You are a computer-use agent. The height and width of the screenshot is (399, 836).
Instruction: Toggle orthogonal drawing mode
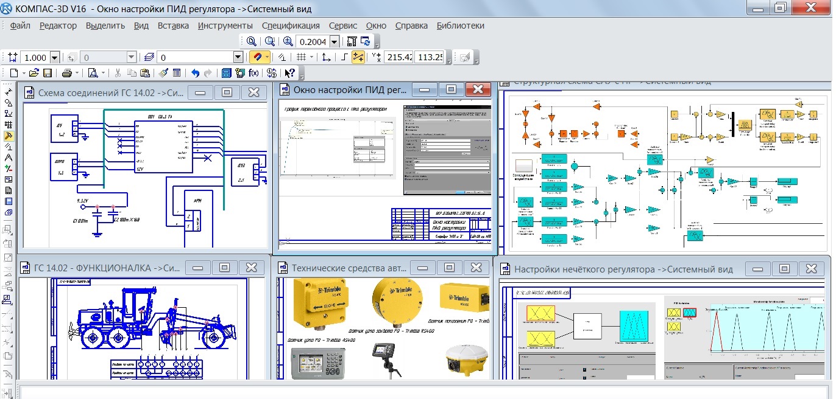[x=344, y=57]
